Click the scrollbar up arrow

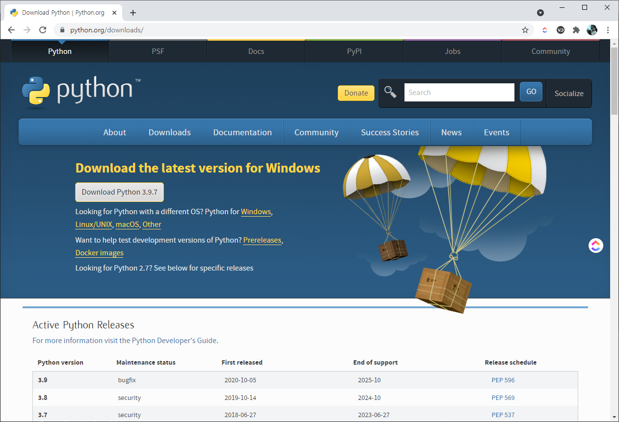(615, 43)
